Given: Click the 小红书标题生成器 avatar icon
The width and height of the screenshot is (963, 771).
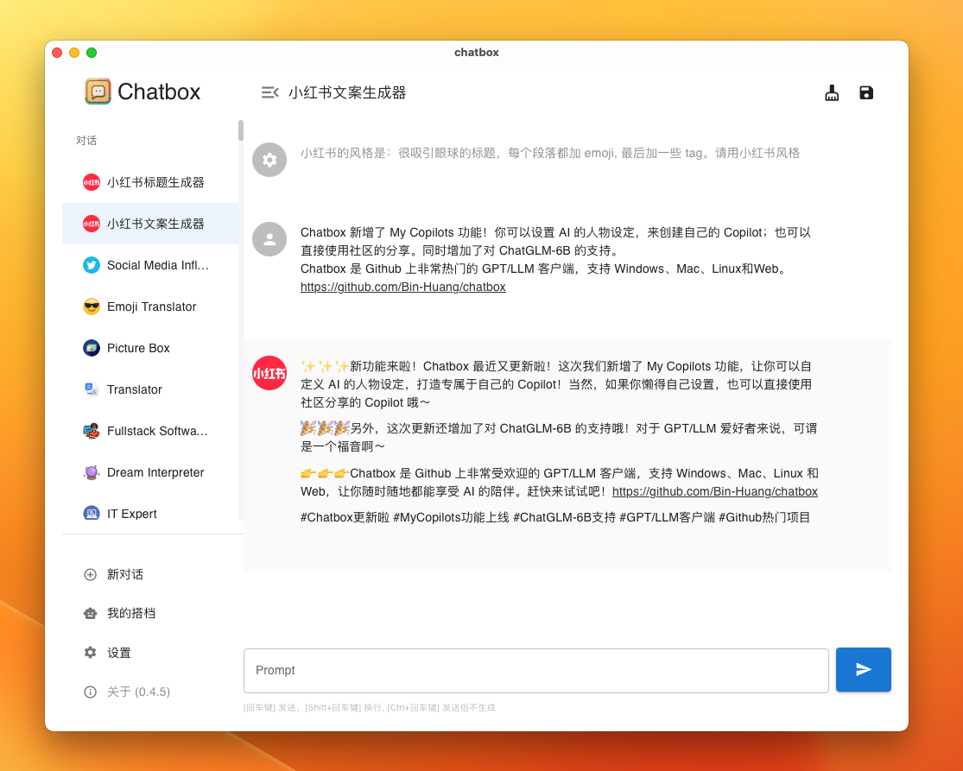Looking at the screenshot, I should coord(92,182).
